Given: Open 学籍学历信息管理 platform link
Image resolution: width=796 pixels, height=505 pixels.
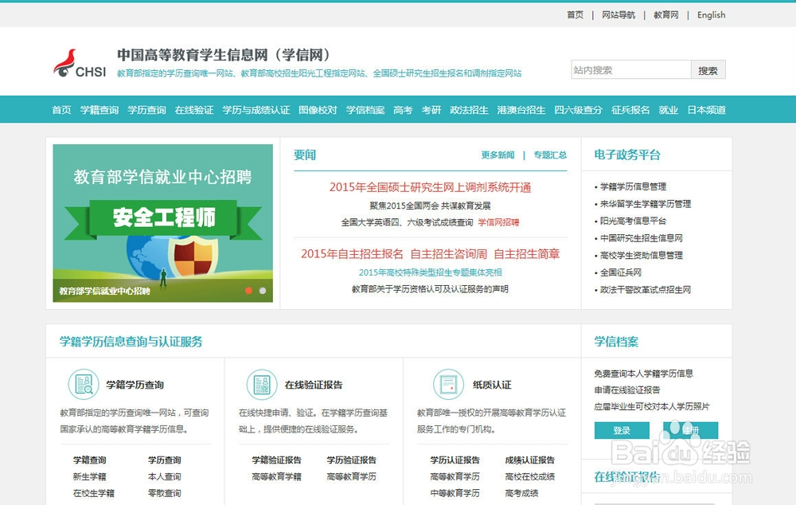Looking at the screenshot, I should [x=633, y=186].
